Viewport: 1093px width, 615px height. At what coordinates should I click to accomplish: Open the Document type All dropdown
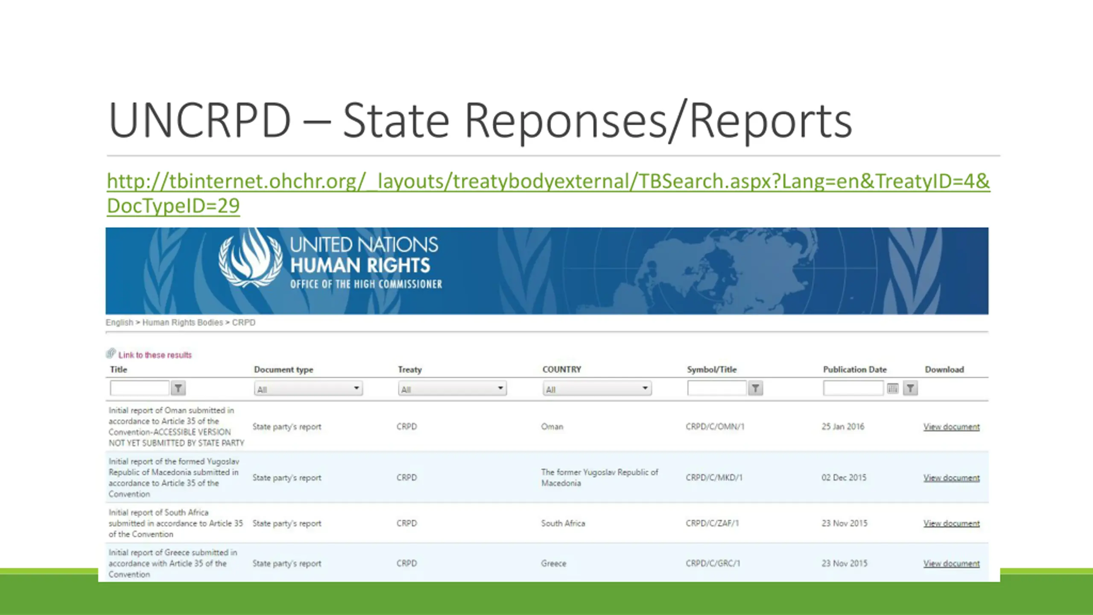point(308,389)
